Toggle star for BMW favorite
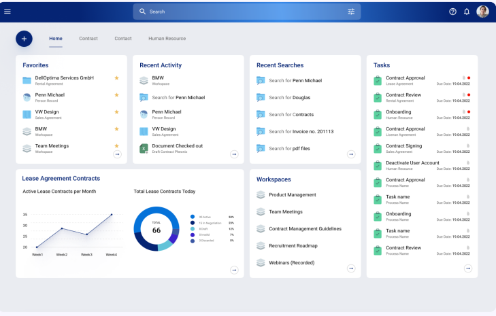Viewport: 496px width, 316px height. (116, 129)
